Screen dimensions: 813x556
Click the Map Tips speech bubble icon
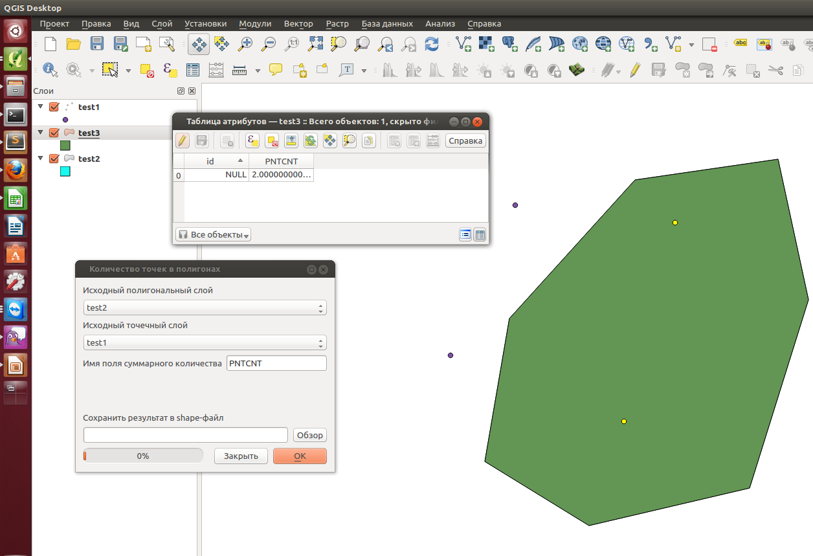(276, 69)
